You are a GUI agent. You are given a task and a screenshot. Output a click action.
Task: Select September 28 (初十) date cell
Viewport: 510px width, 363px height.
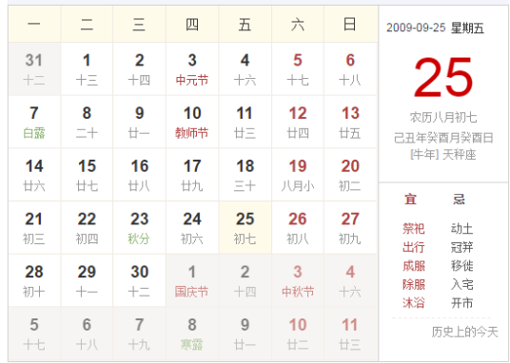[x=34, y=280]
